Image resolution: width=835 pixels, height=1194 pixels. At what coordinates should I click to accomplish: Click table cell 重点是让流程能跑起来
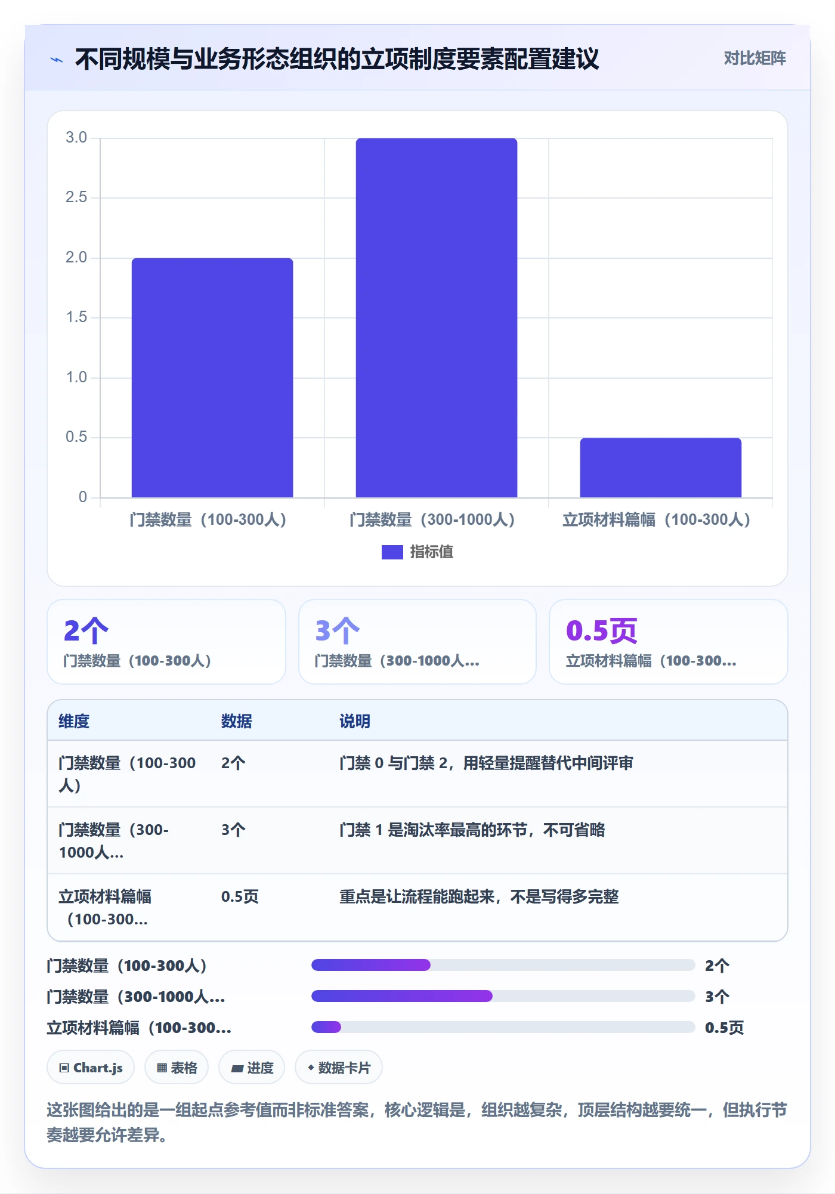(x=479, y=896)
